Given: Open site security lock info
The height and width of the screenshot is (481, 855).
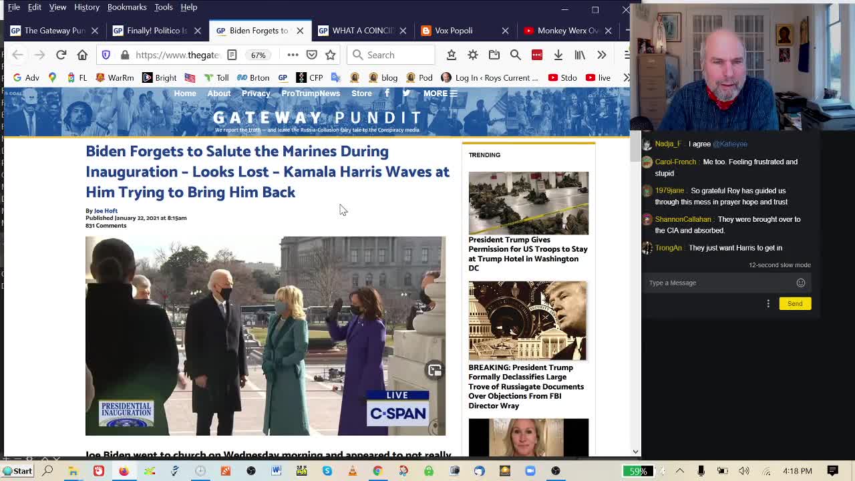Looking at the screenshot, I should point(125,55).
